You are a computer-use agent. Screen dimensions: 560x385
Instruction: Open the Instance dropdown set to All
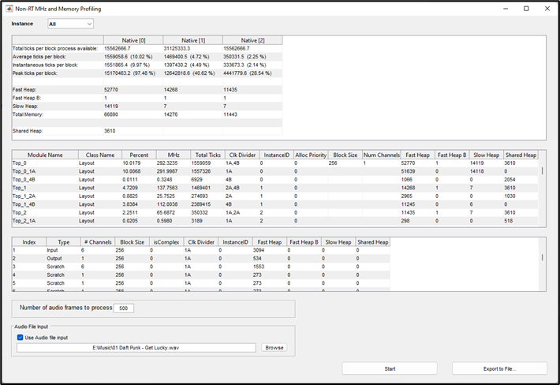pos(70,24)
